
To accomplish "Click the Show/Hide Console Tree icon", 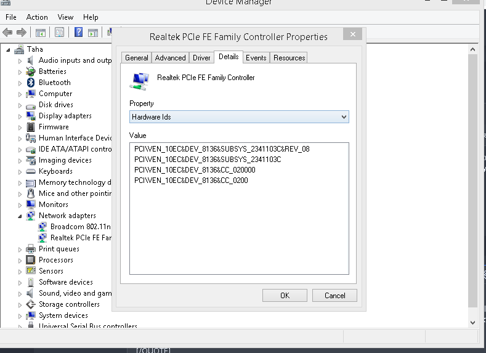I will coord(41,33).
